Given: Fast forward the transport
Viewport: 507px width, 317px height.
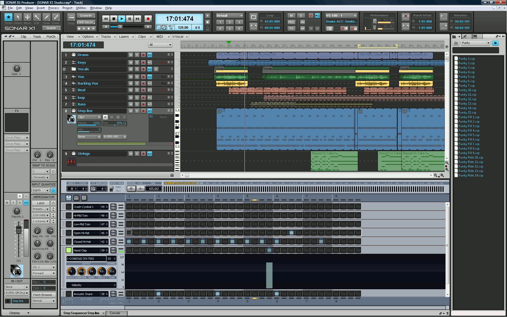Looking at the screenshot, I should point(138,19).
